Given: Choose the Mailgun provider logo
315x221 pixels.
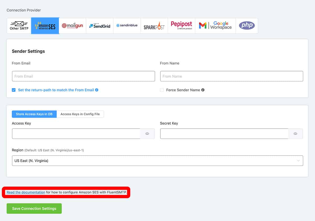Looking at the screenshot, I should click(72, 26).
